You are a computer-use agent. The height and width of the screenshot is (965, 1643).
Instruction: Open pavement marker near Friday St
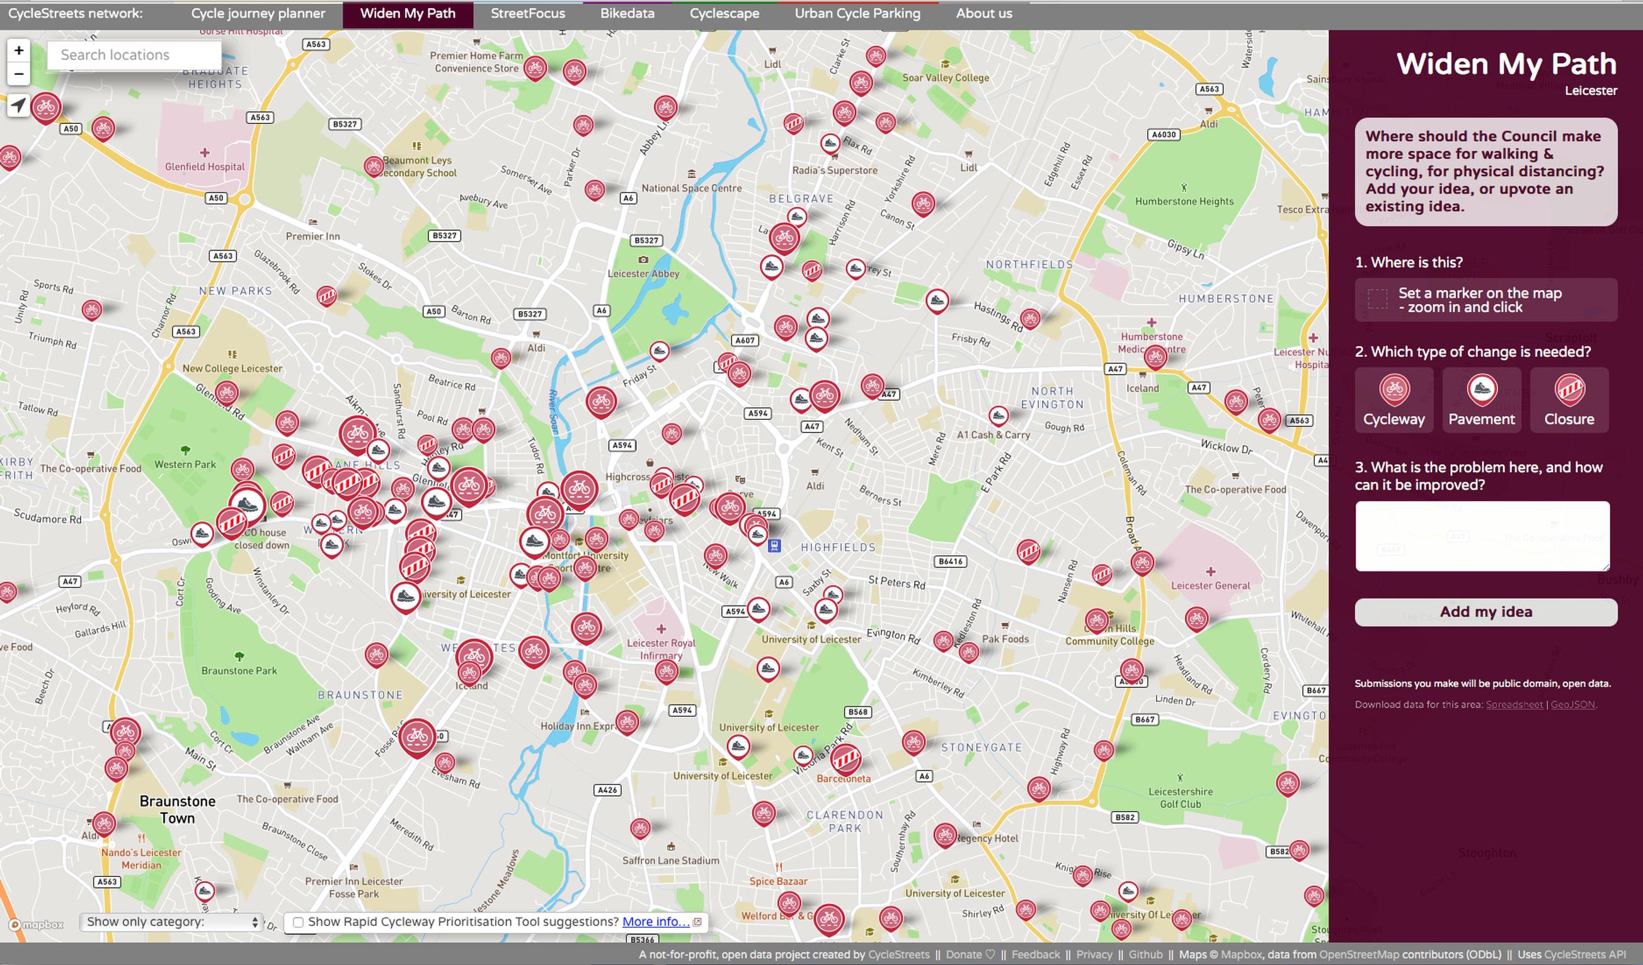tap(659, 352)
